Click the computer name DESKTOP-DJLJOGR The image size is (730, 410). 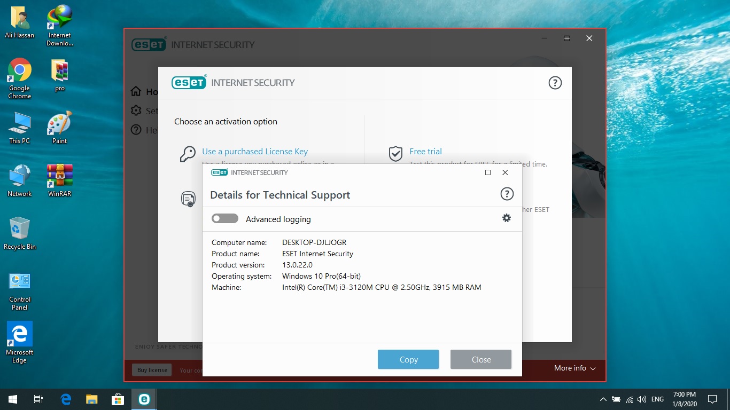(314, 242)
